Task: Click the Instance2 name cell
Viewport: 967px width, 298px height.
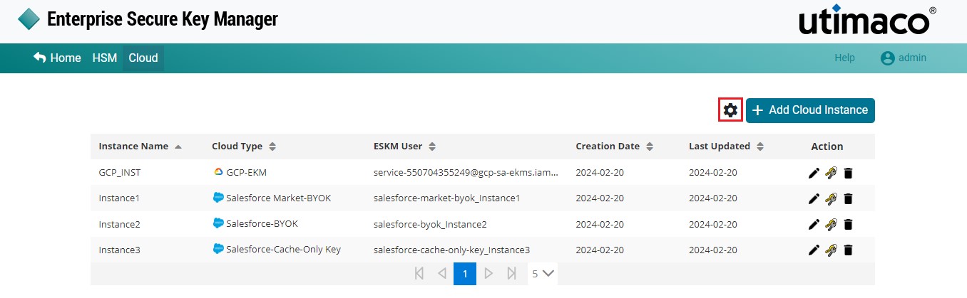Action: tap(119, 224)
